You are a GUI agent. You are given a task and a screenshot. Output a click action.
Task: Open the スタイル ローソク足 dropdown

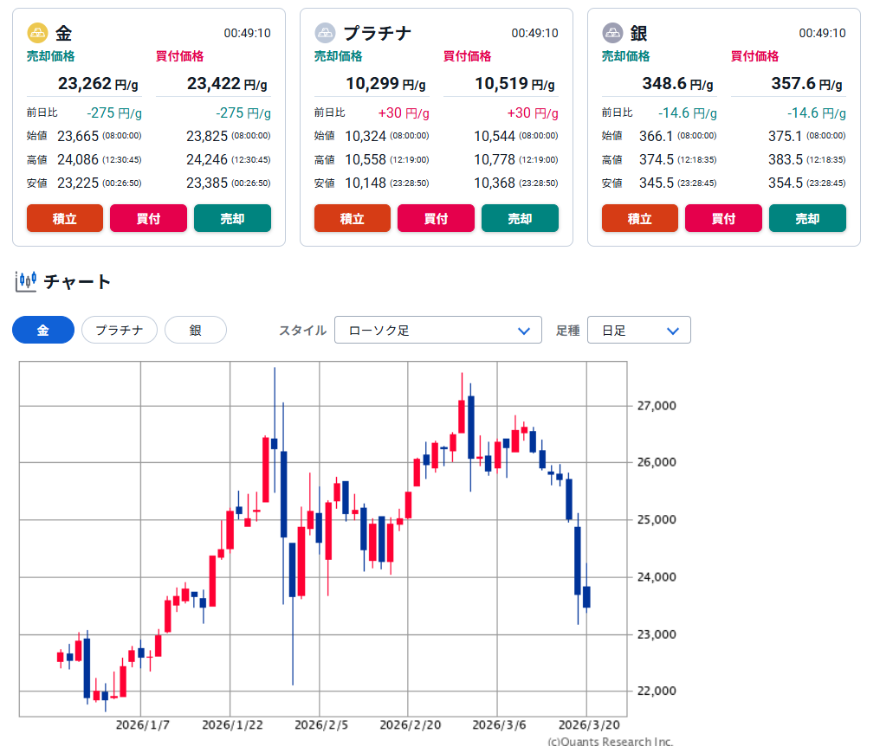coord(437,330)
